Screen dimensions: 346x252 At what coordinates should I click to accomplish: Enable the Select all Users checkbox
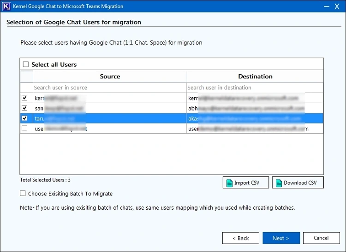coord(26,64)
